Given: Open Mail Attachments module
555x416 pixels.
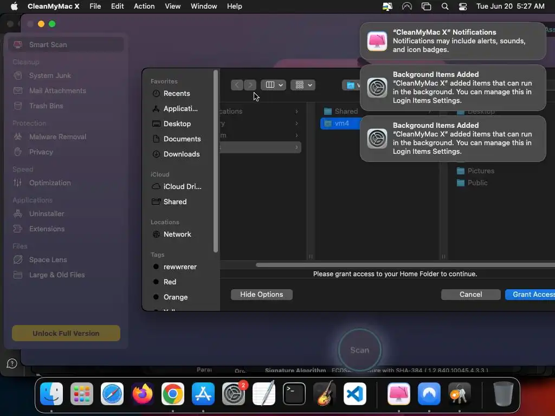Looking at the screenshot, I should click(57, 90).
